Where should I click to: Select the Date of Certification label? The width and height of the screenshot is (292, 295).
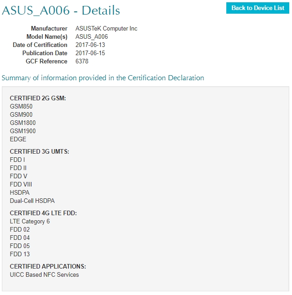click(40, 45)
